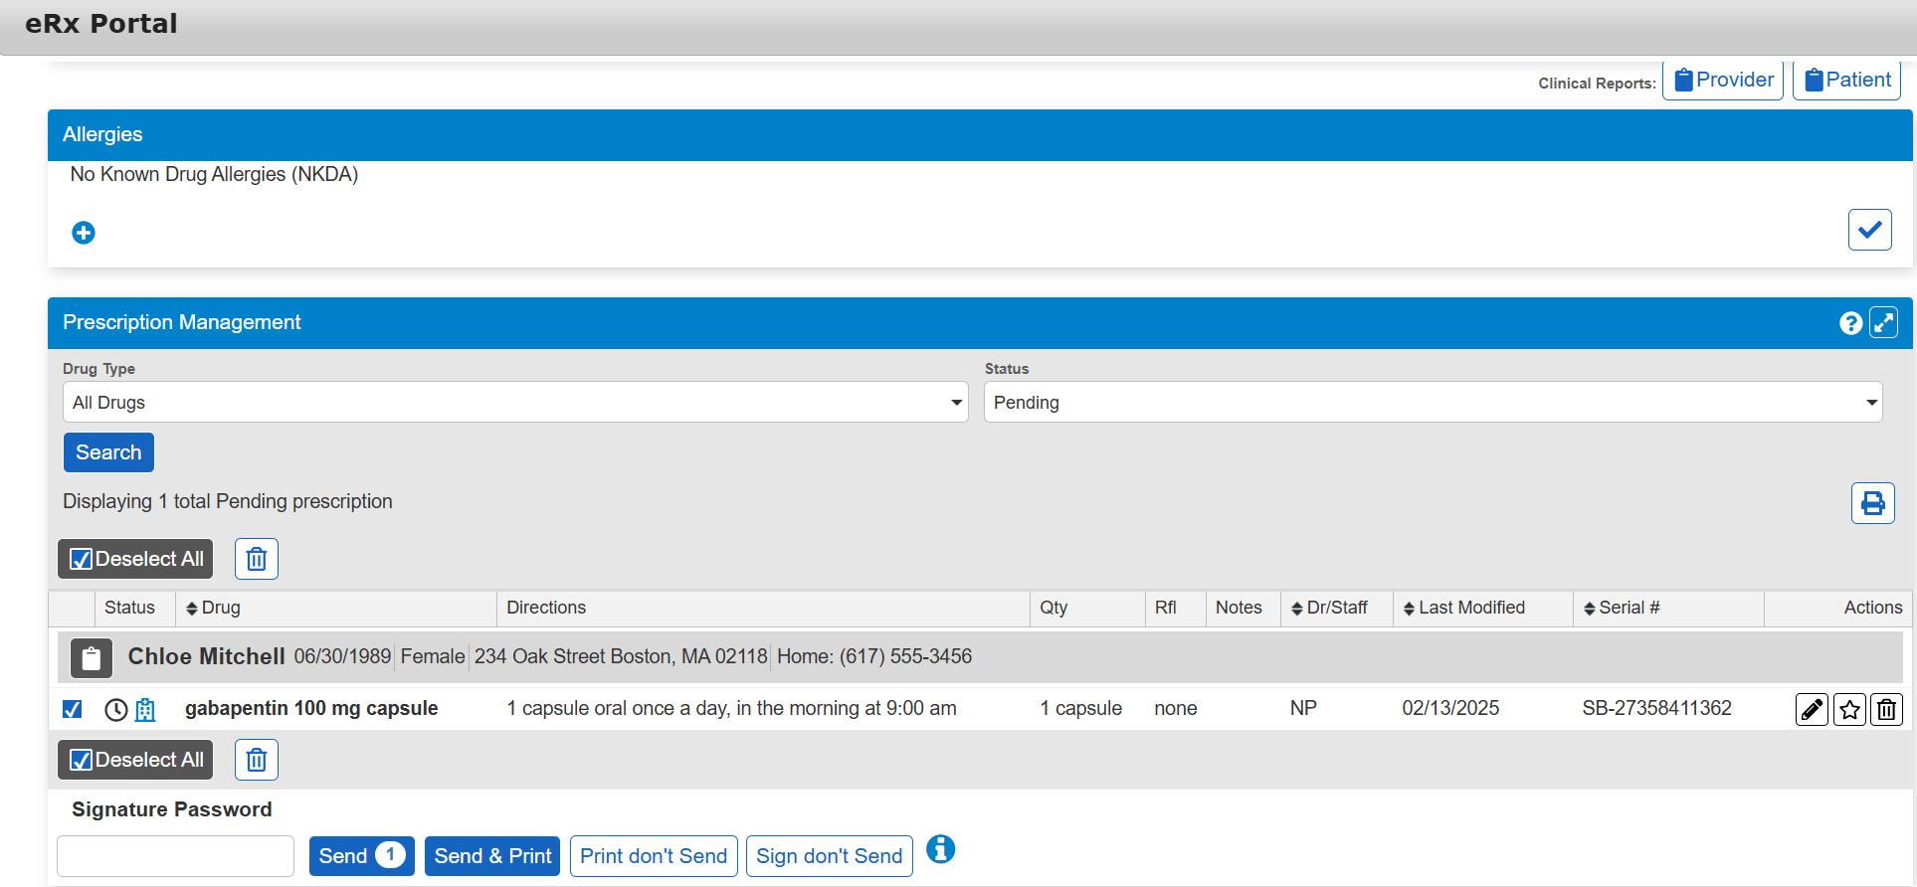Open the Status dropdown showing Pending
The image size is (1917, 887).
[1433, 403]
